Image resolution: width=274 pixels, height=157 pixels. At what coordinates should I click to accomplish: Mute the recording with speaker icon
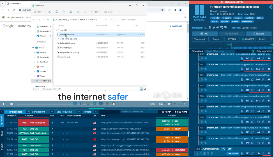[11, 104]
